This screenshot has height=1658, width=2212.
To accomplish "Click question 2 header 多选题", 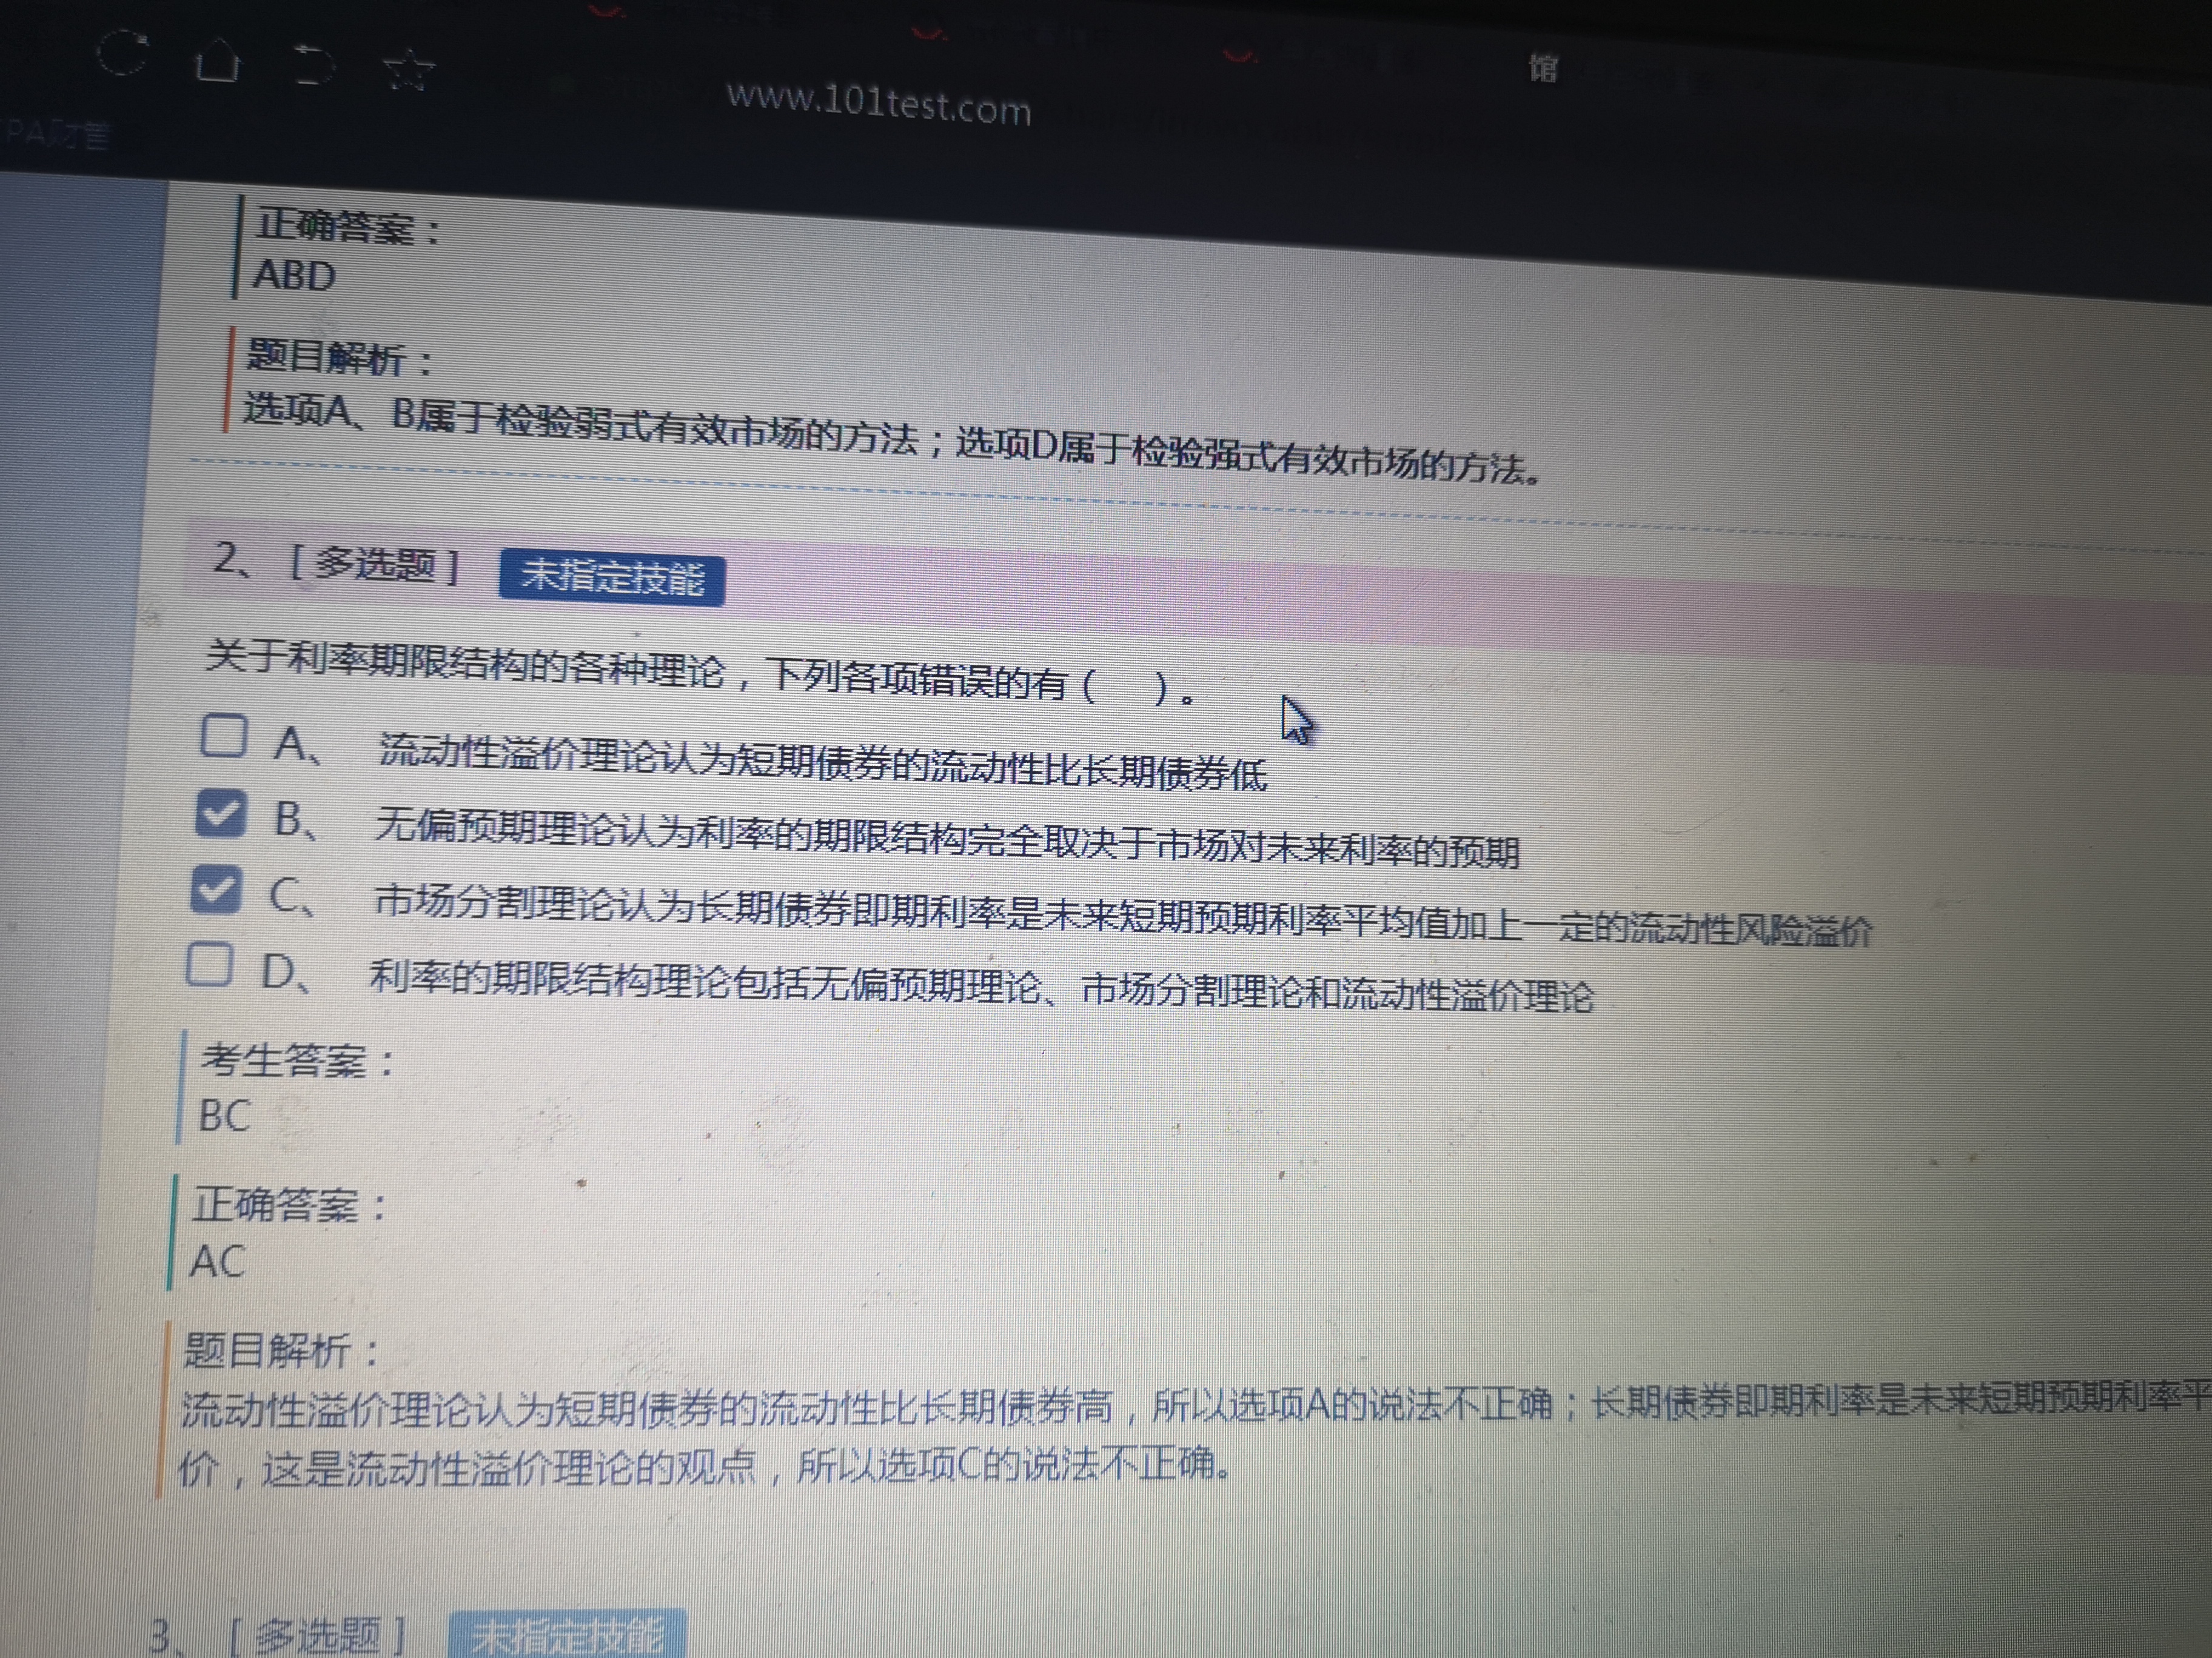I will [374, 565].
